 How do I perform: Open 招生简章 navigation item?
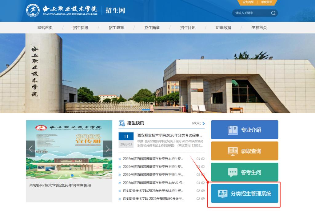152,28
